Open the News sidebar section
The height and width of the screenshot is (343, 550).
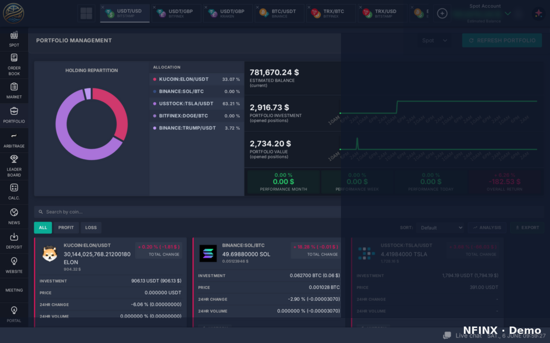[14, 216]
